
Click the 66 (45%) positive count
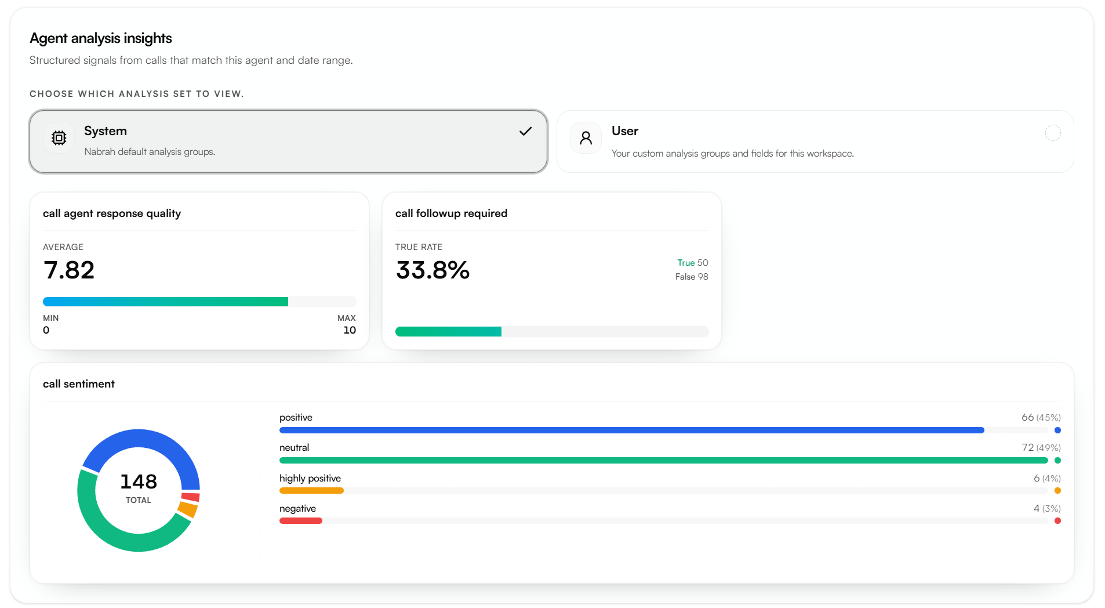1041,418
